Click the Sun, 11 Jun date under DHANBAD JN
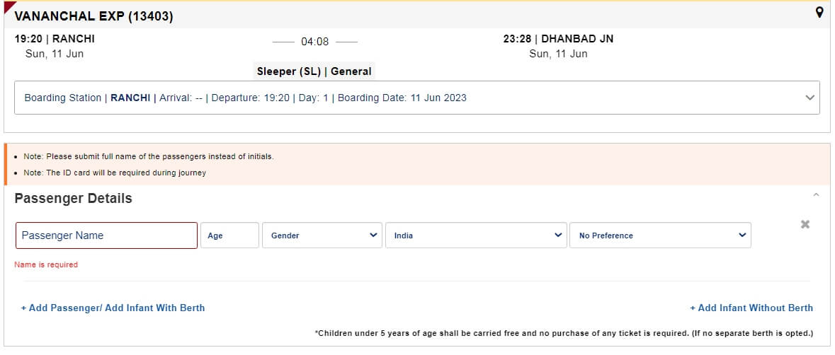This screenshot has height=355, width=835. (x=558, y=54)
